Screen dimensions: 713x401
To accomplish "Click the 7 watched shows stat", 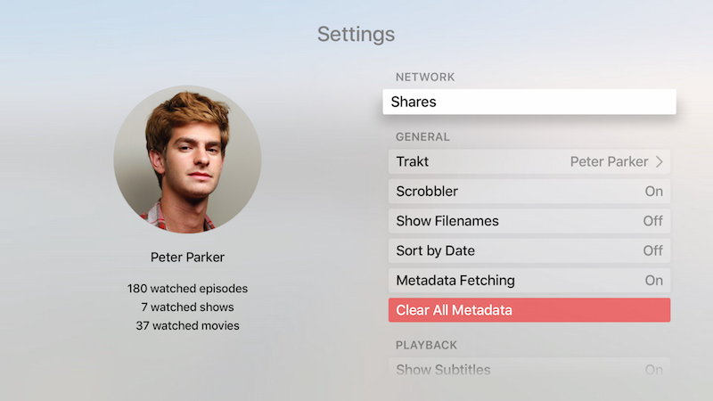I will pyautogui.click(x=187, y=307).
